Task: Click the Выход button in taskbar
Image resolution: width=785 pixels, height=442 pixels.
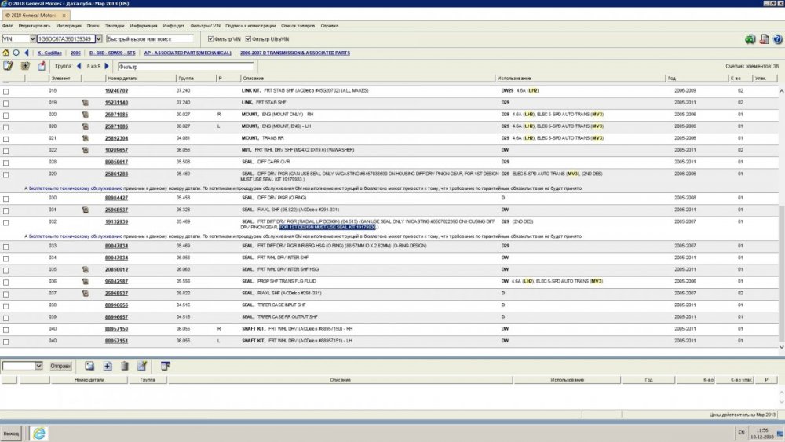Action: coord(11,433)
